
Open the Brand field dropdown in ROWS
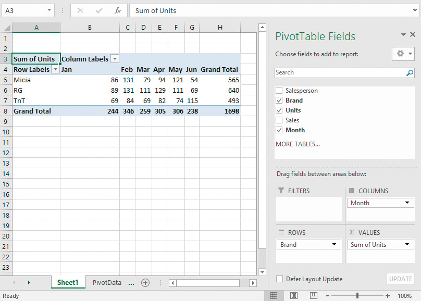[334, 244]
